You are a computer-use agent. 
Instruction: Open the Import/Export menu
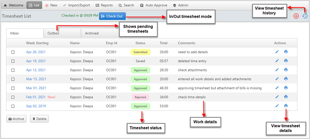point(76,5)
